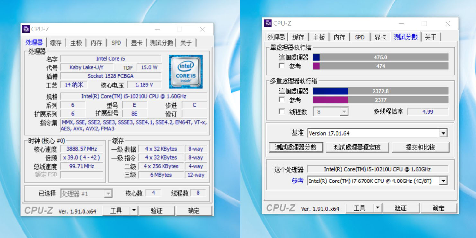476x238 pixels.
Task: Click the 核心电压 value 1.189 V
Action: pyautogui.click(x=144, y=85)
